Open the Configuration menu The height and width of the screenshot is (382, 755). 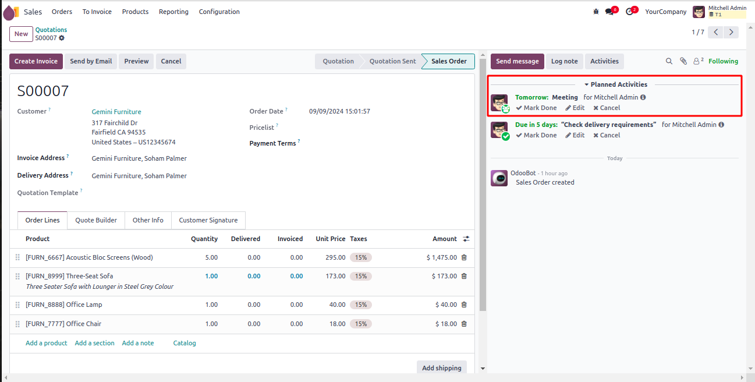(219, 12)
